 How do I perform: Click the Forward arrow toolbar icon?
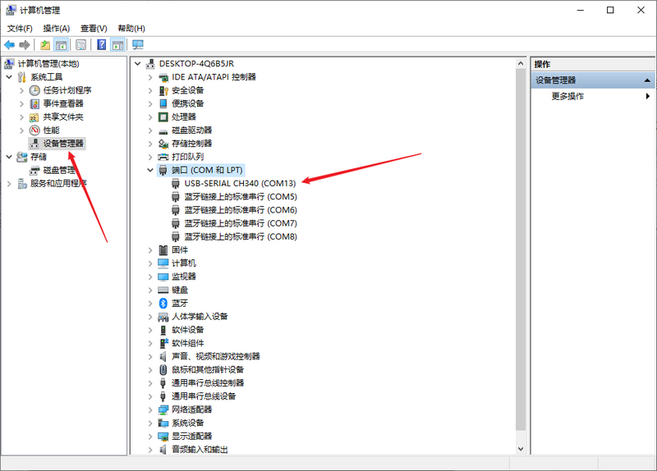[x=25, y=45]
